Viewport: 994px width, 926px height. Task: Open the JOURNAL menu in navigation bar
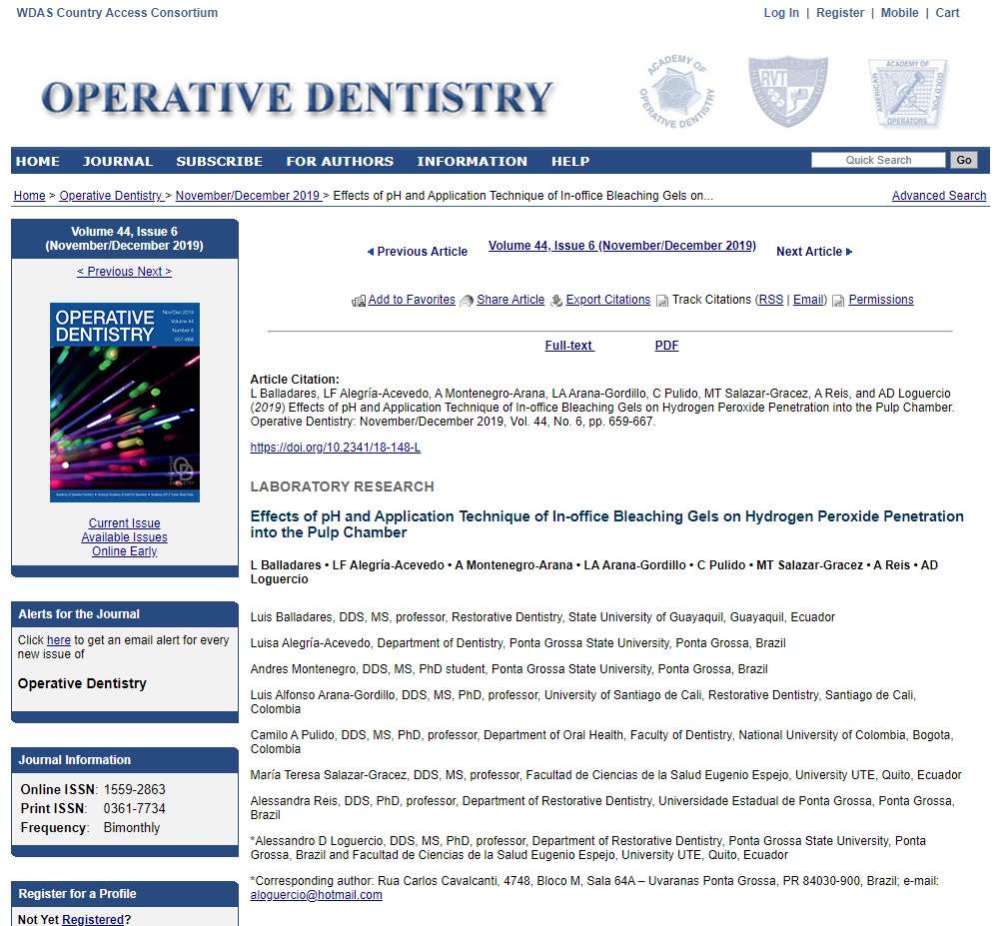tap(118, 161)
